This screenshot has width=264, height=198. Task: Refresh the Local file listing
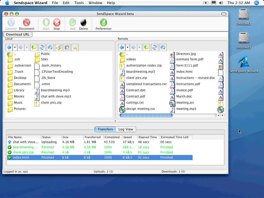pos(42,47)
